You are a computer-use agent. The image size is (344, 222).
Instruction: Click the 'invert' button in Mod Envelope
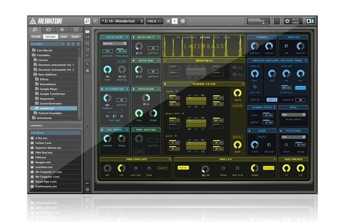click(x=162, y=168)
